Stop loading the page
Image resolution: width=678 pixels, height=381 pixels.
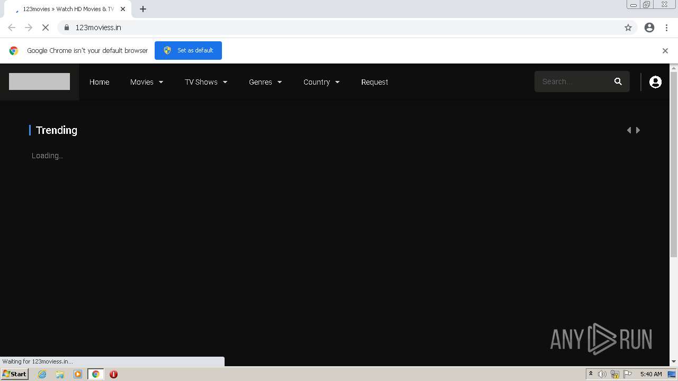tap(46, 28)
